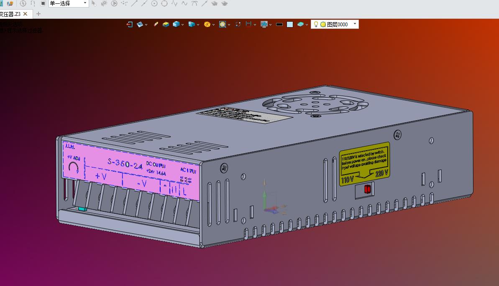Add a new document tab with plus
This screenshot has height=286, width=499.
click(x=38, y=14)
